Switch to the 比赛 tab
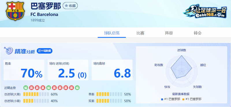Viewport: 231px width, 107px height. click(x=140, y=33)
